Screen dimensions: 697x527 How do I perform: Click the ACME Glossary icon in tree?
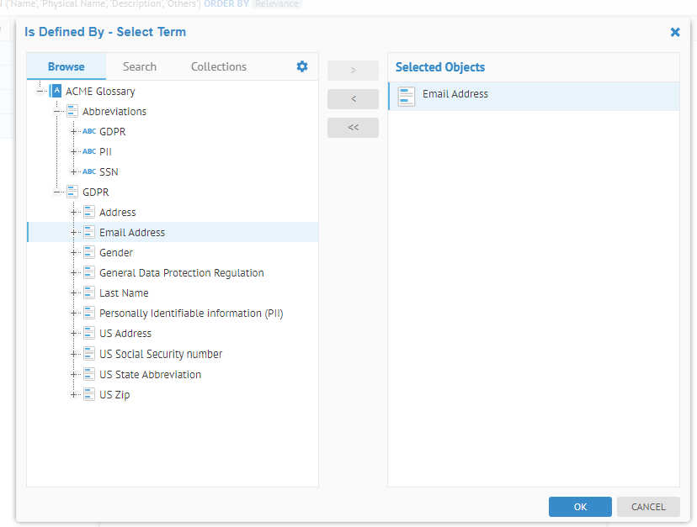point(56,91)
